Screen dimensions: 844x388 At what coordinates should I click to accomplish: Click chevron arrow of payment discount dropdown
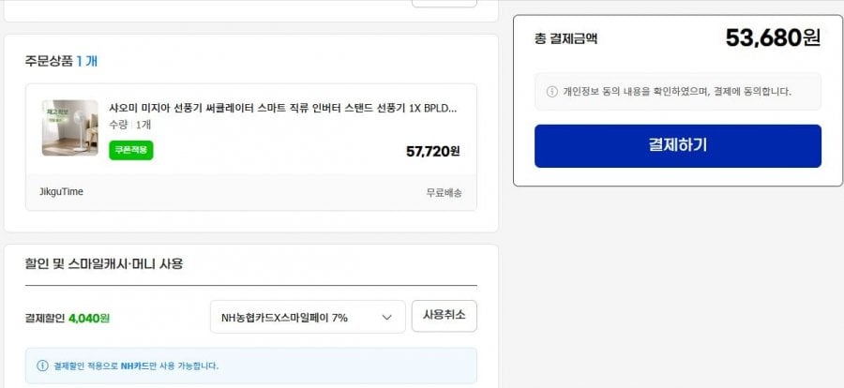[386, 318]
